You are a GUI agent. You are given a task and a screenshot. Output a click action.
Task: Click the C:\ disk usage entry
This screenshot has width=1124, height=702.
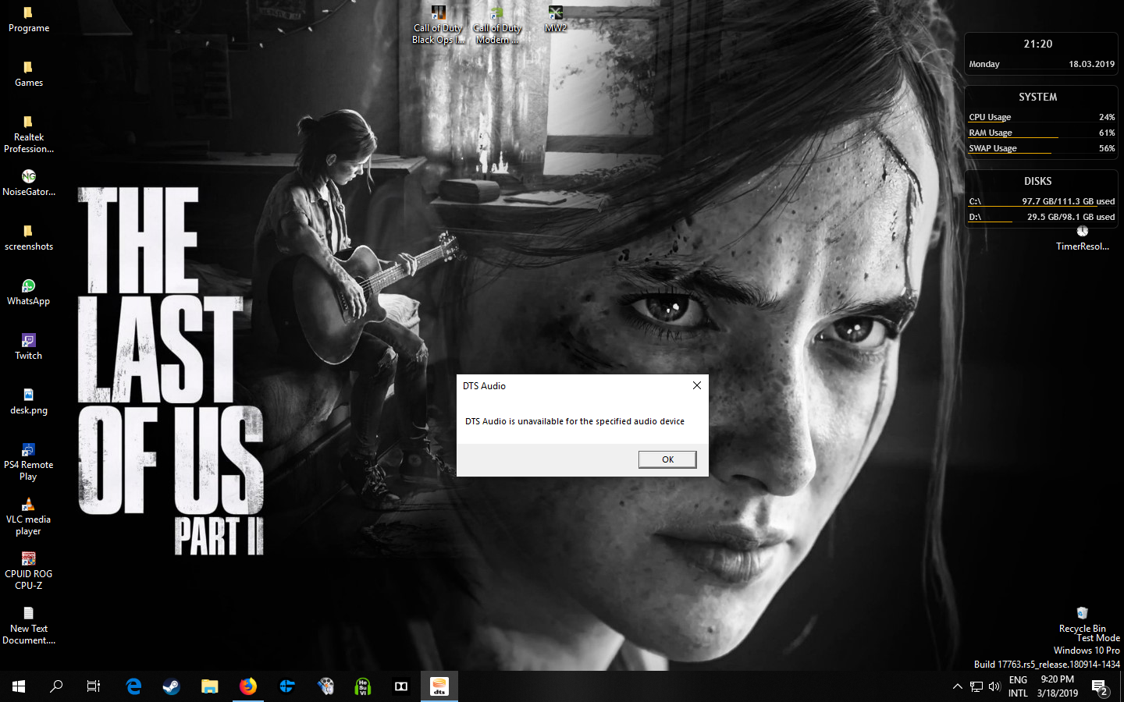tap(1041, 202)
